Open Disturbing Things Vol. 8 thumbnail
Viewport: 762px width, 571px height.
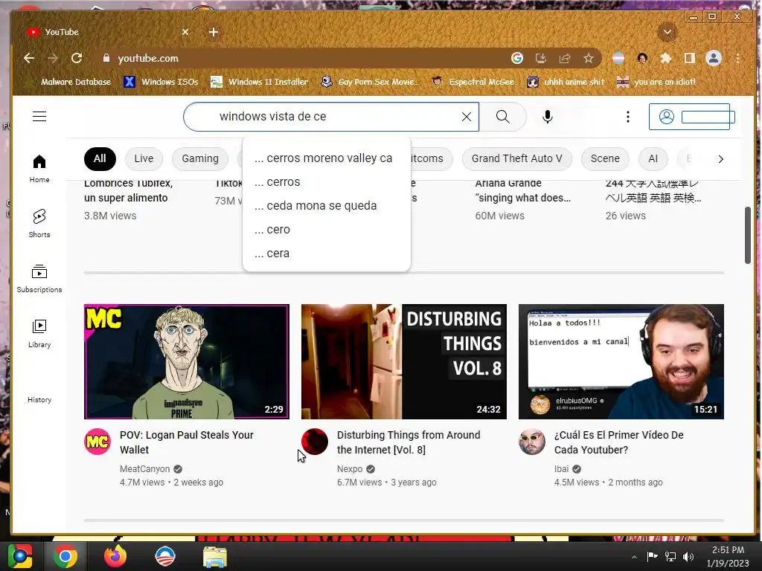(404, 362)
